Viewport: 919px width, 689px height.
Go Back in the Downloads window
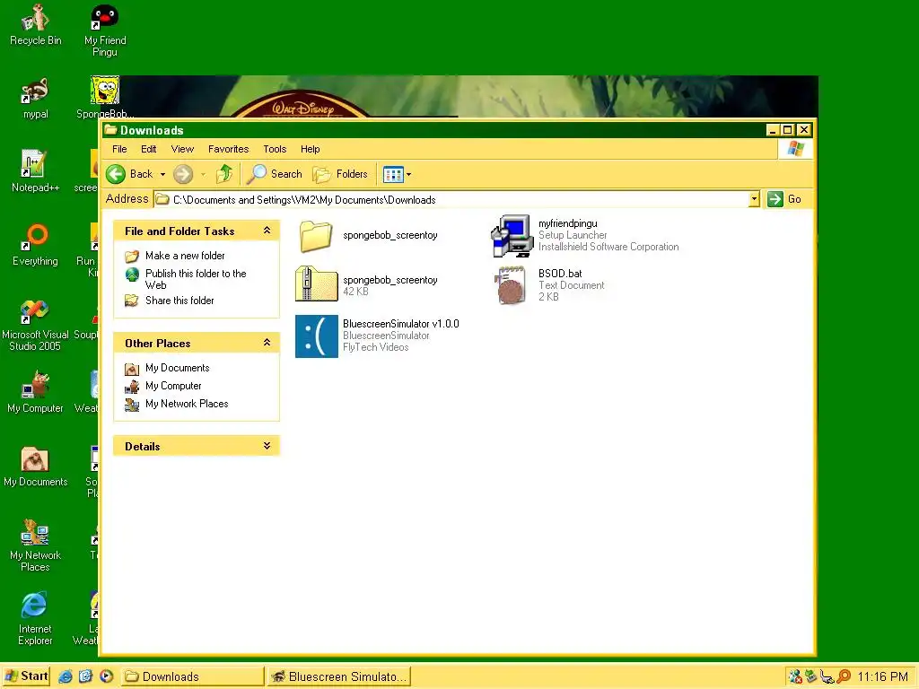click(x=130, y=174)
